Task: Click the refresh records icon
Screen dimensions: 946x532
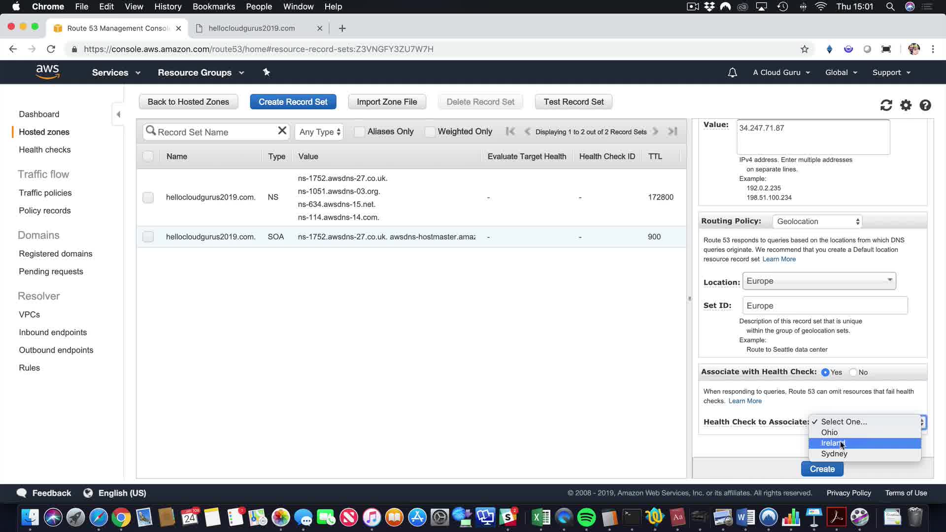Action: pyautogui.click(x=886, y=105)
